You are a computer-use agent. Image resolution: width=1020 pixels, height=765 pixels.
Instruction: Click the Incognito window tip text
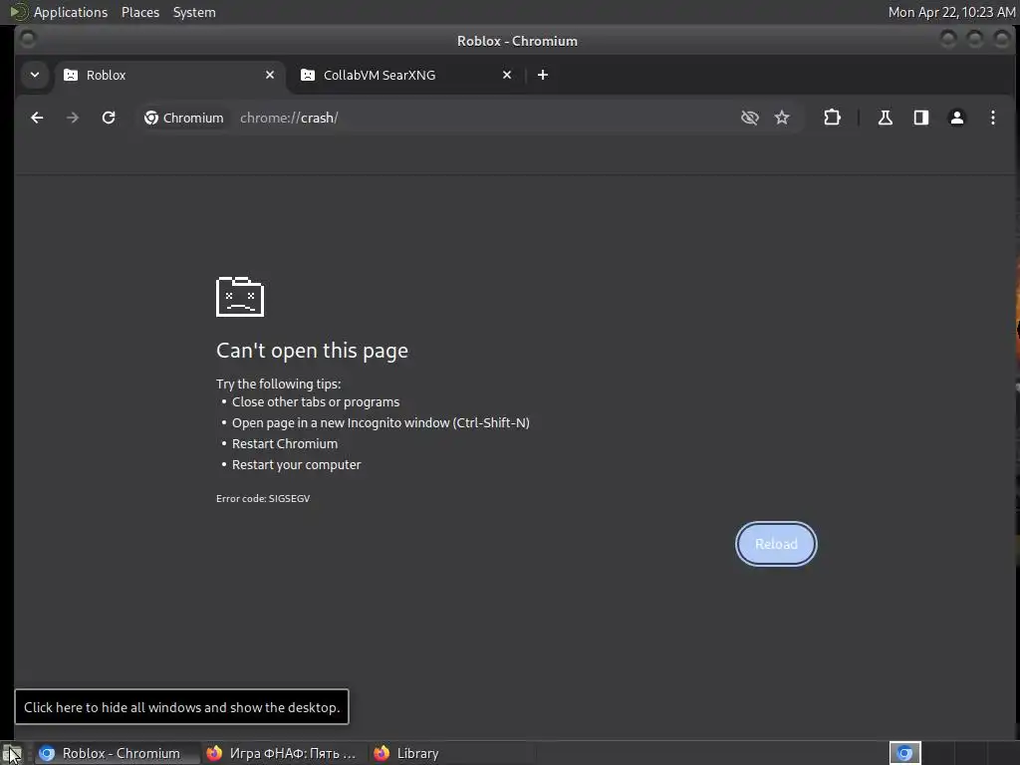pos(381,422)
